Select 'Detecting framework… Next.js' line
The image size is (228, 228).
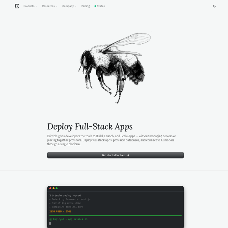(70, 199)
